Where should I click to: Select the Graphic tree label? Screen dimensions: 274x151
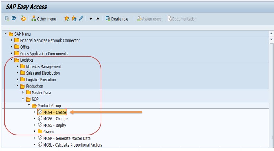click(x=49, y=132)
